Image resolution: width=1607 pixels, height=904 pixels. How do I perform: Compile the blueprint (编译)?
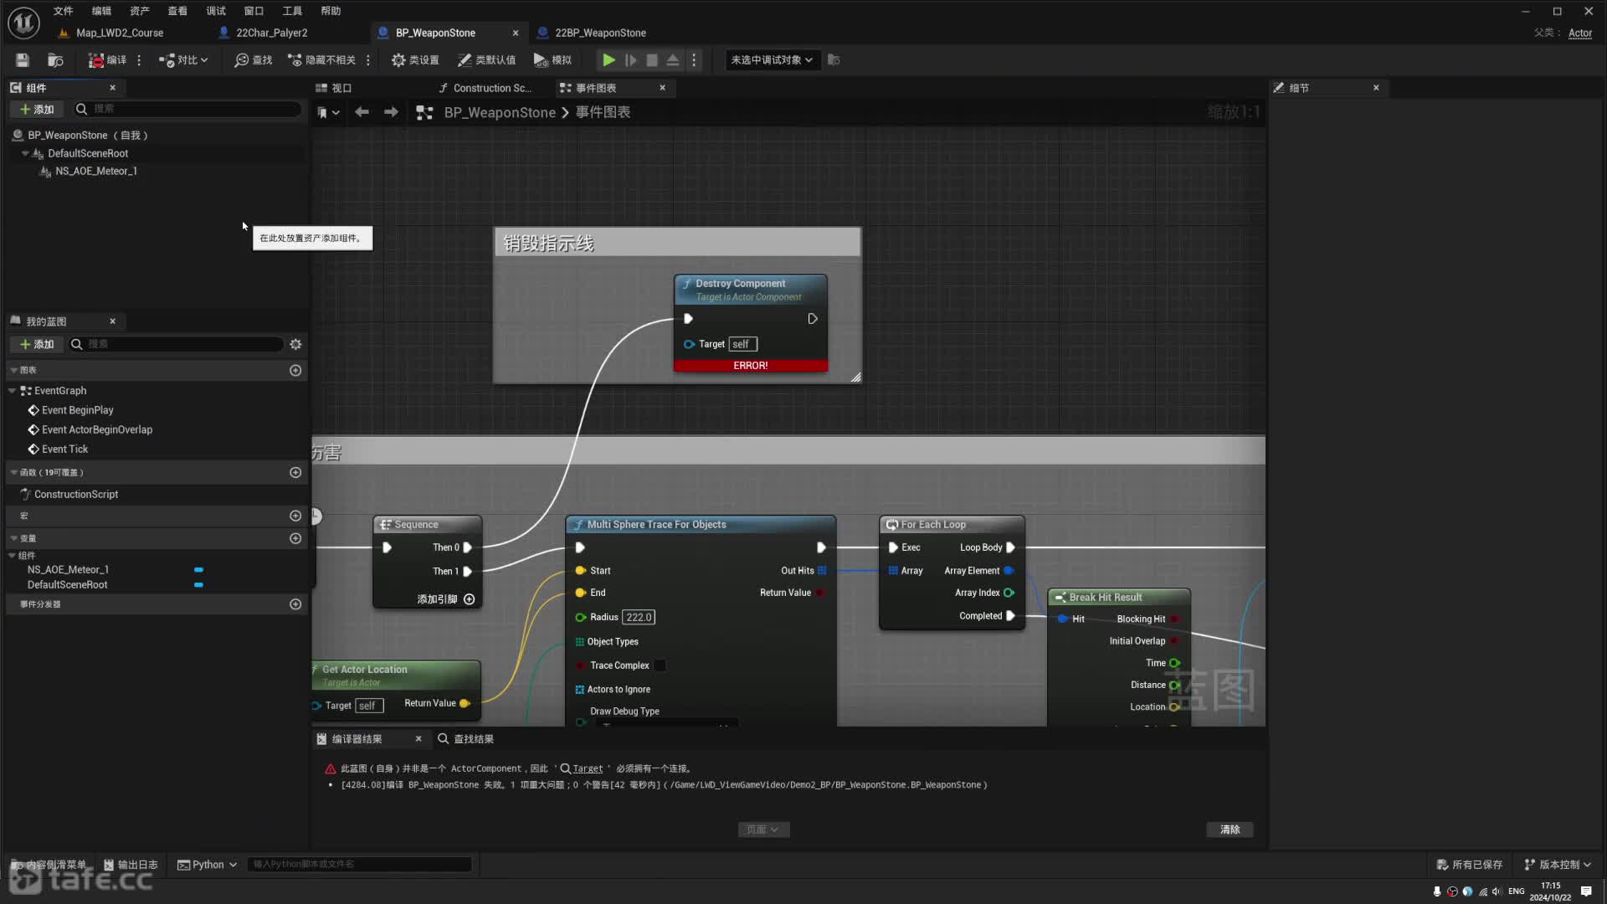pyautogui.click(x=107, y=60)
